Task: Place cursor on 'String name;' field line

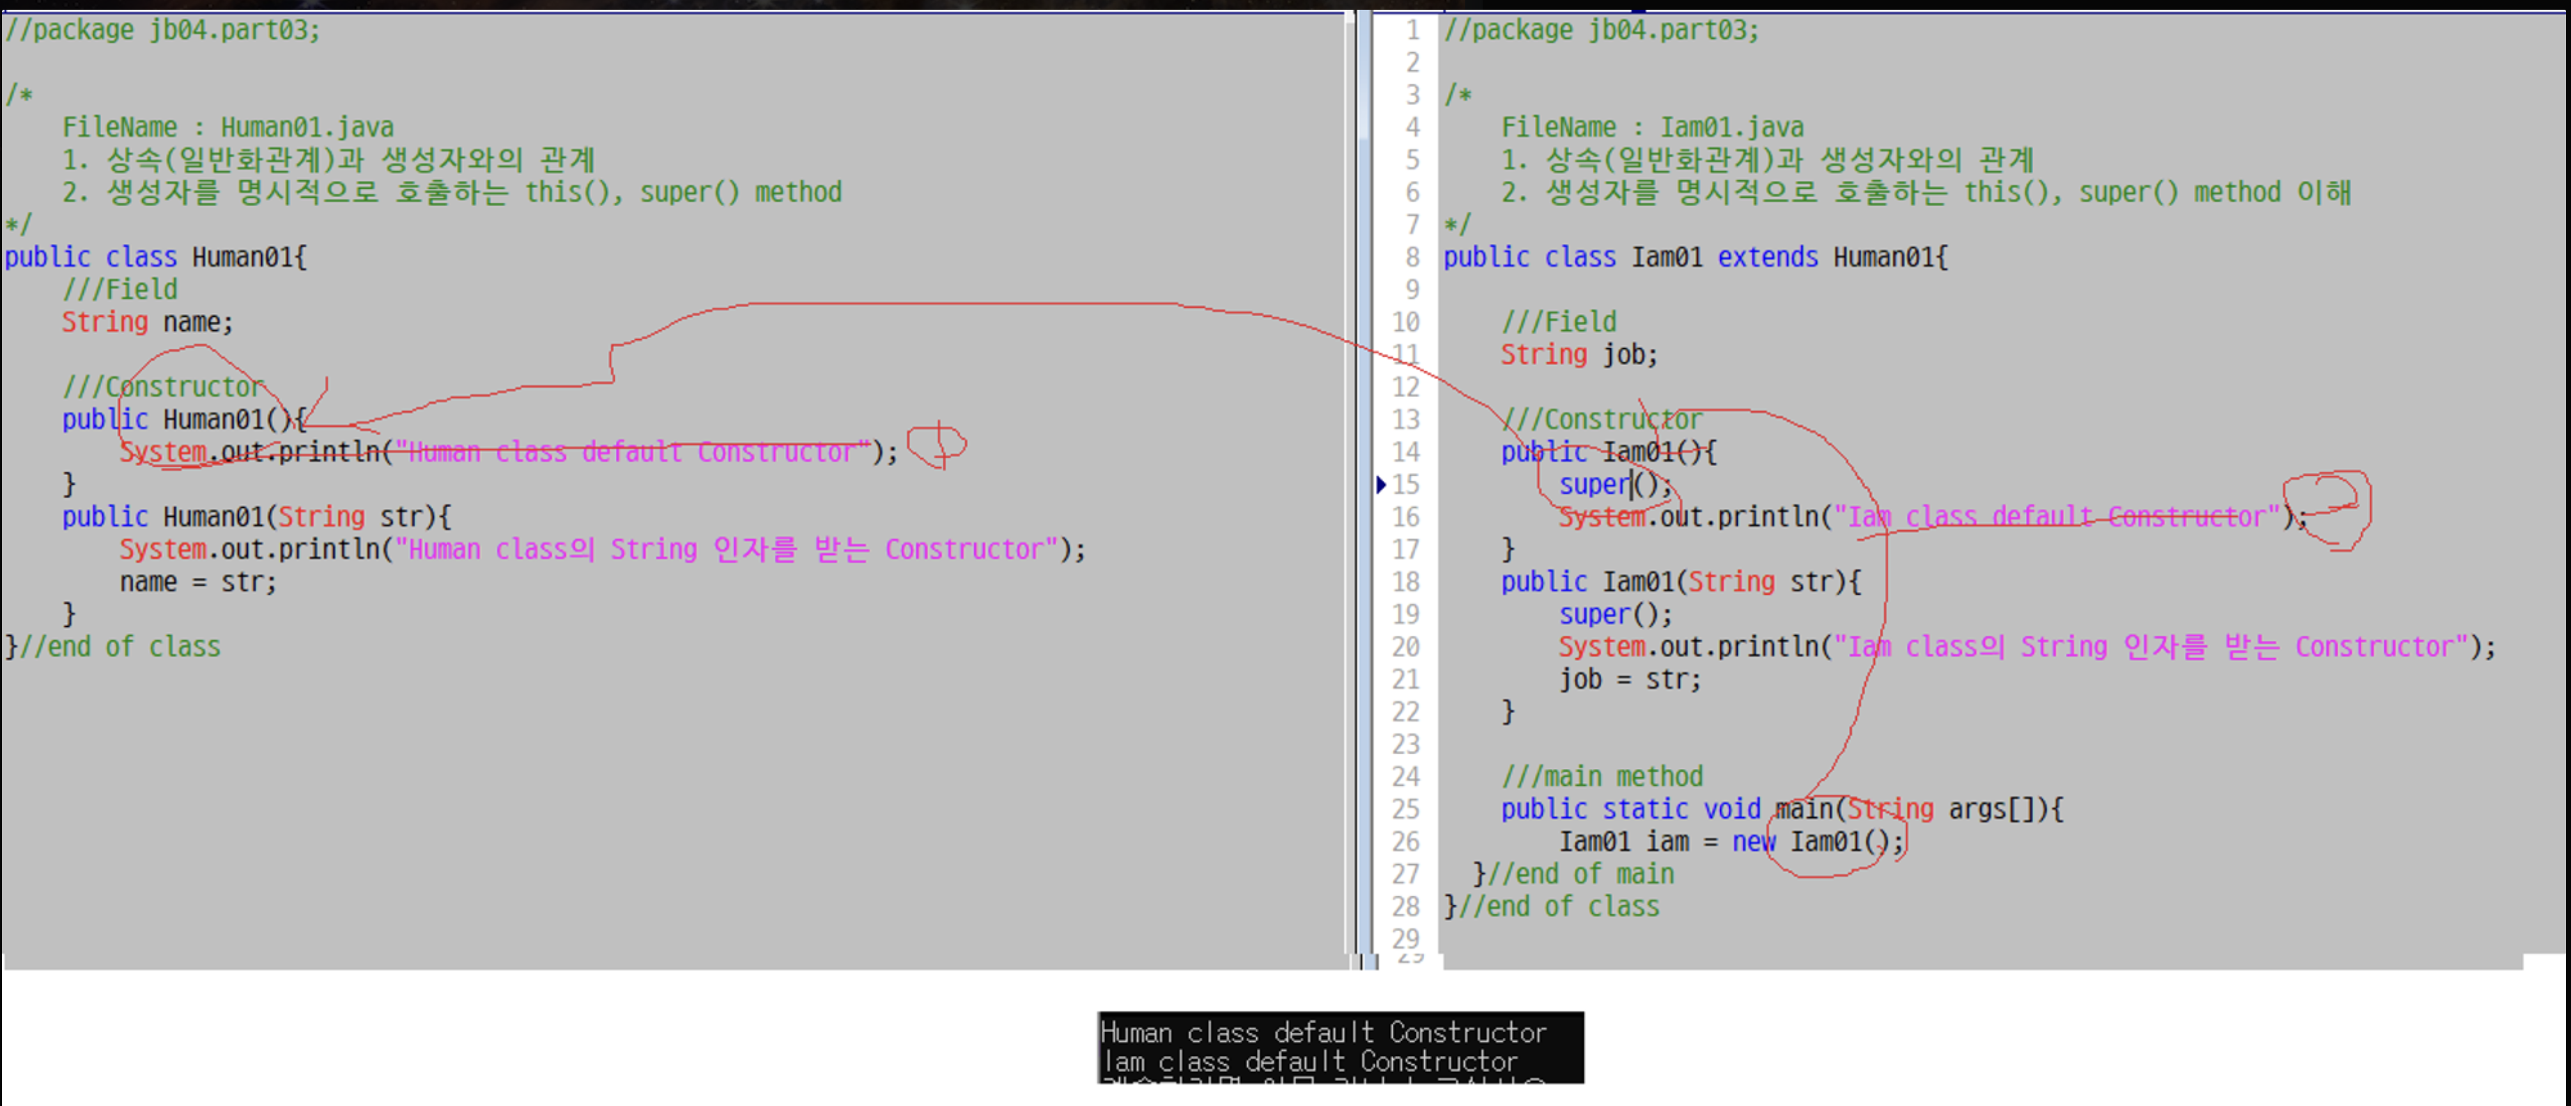Action: (x=147, y=322)
